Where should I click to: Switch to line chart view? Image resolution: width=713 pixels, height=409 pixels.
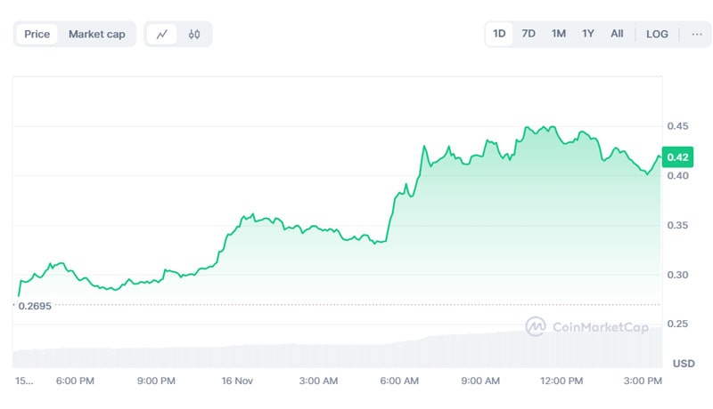[x=161, y=35]
